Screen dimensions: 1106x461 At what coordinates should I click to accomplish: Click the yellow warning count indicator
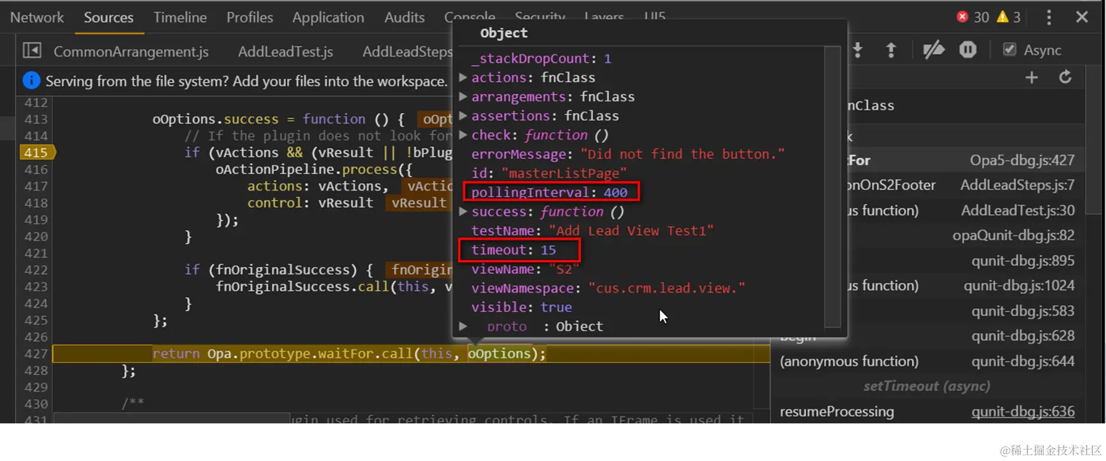[x=1009, y=17]
